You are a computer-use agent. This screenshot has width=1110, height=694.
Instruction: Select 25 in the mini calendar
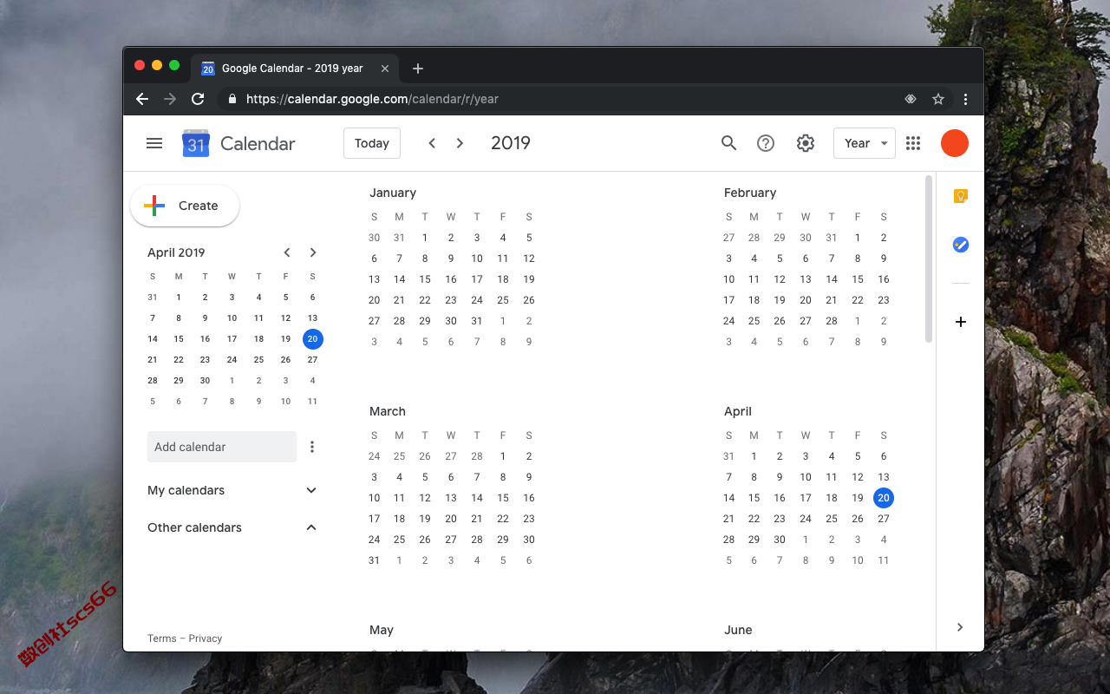[258, 360]
